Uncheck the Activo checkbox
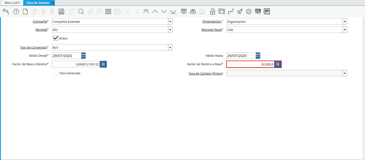The height and width of the screenshot is (160, 365). pyautogui.click(x=56, y=38)
